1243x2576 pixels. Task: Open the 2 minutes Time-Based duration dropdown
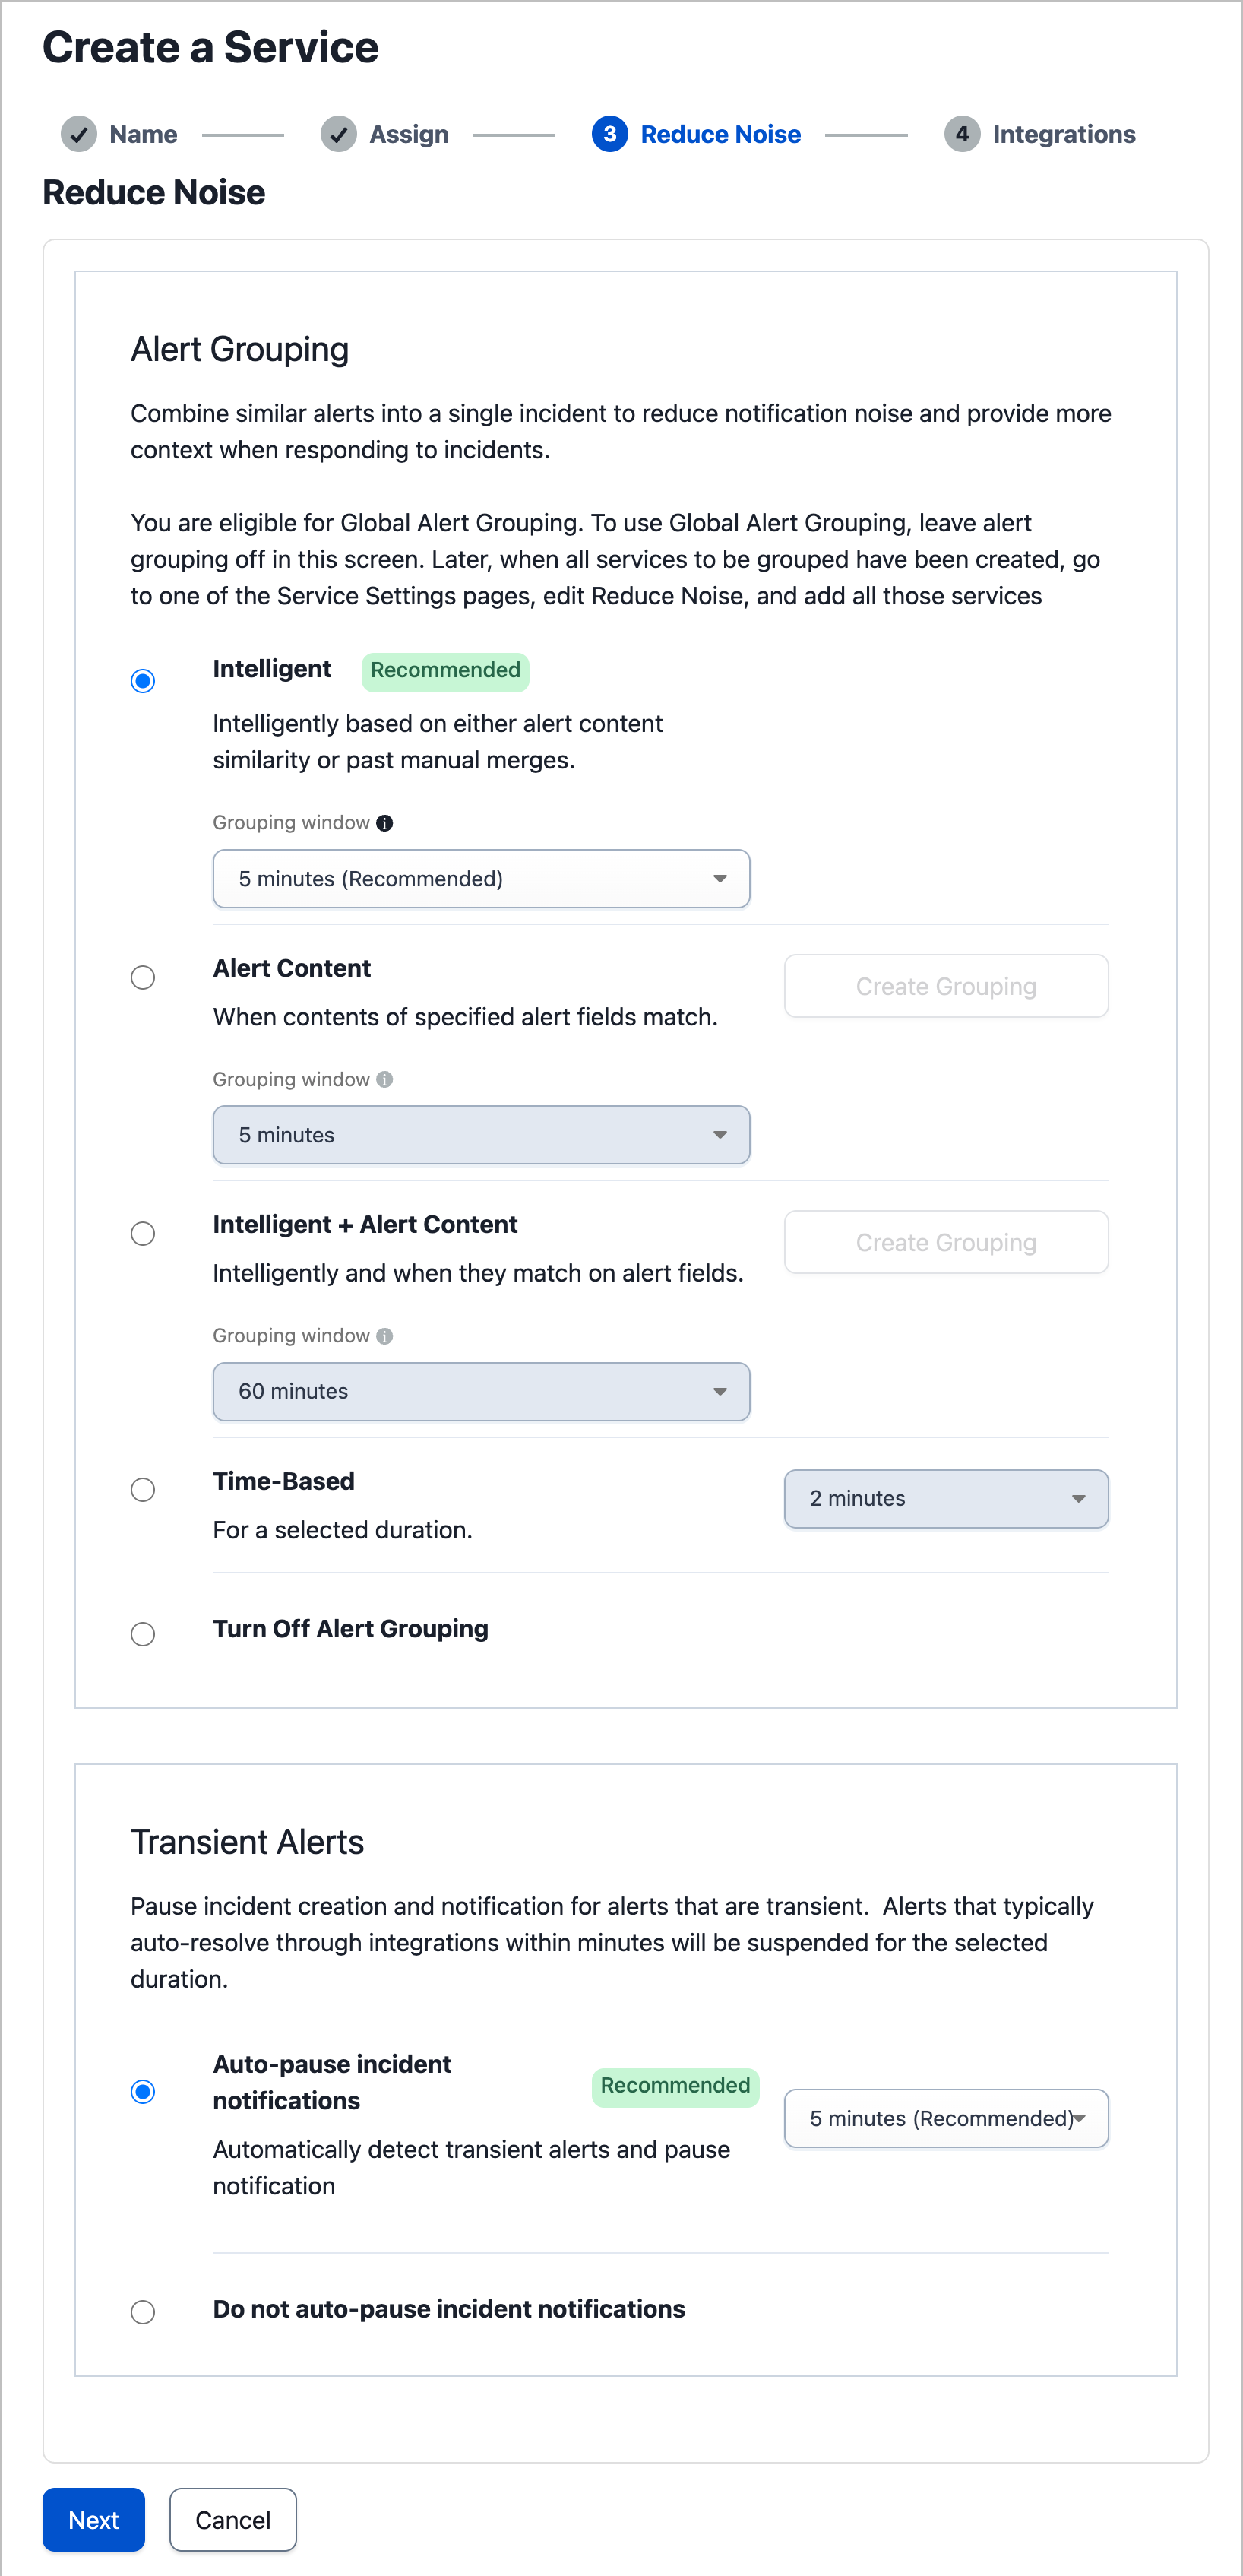tap(945, 1499)
